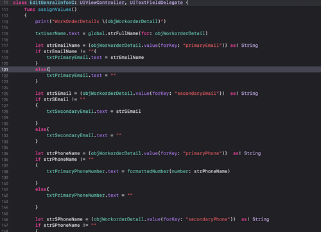Click txtPrimaryEmail on line 119
The image size is (321, 232).
click(67, 58)
